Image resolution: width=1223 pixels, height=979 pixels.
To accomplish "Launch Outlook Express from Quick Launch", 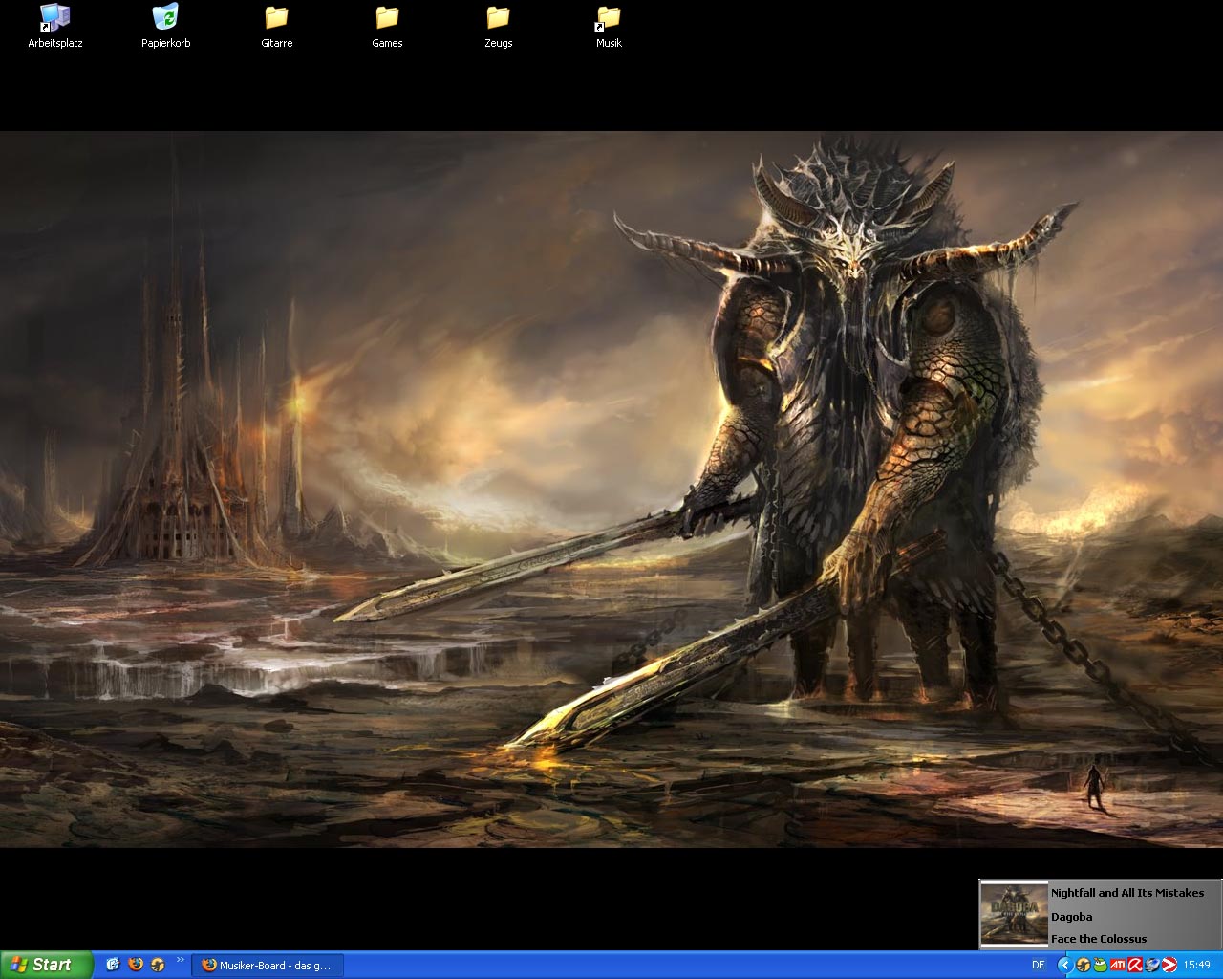I will pyautogui.click(x=113, y=965).
